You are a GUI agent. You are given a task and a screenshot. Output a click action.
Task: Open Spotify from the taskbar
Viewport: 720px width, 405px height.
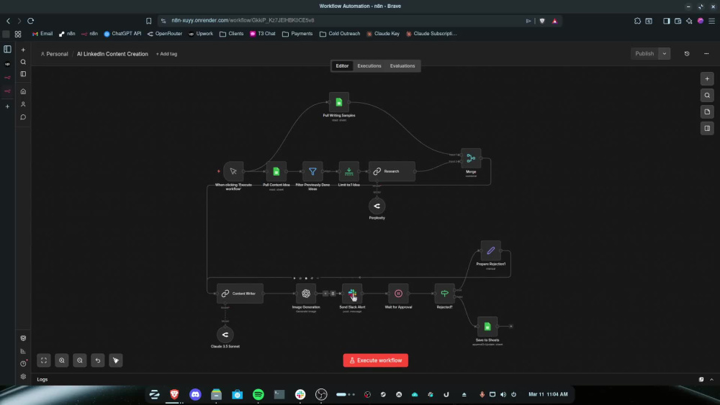click(x=258, y=394)
